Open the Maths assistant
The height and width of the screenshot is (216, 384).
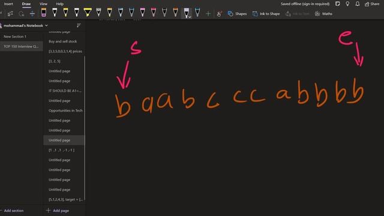[324, 14]
